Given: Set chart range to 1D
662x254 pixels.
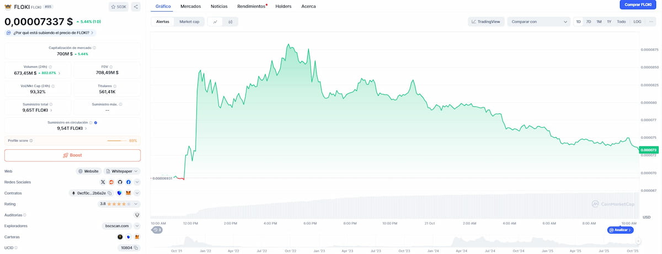Looking at the screenshot, I should pyautogui.click(x=579, y=21).
